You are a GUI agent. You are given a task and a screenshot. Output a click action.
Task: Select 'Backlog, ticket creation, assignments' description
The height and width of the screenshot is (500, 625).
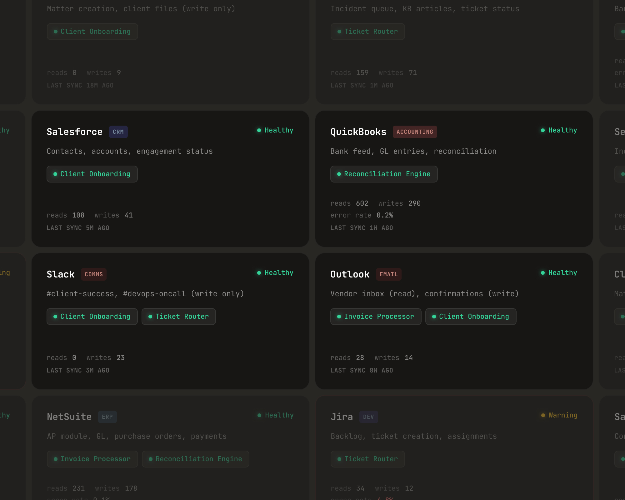(x=414, y=436)
